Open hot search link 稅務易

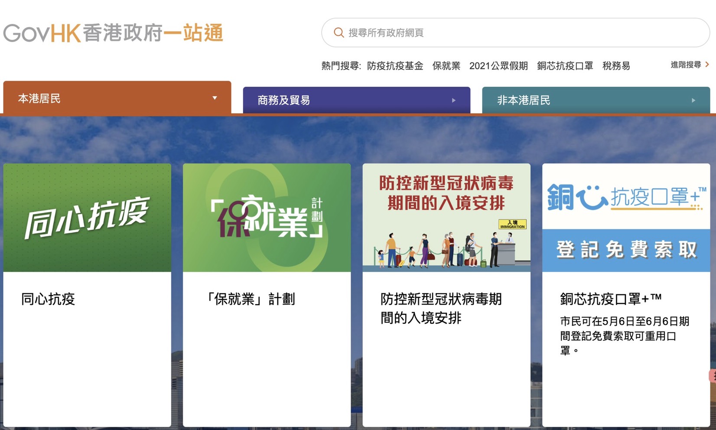coord(616,66)
